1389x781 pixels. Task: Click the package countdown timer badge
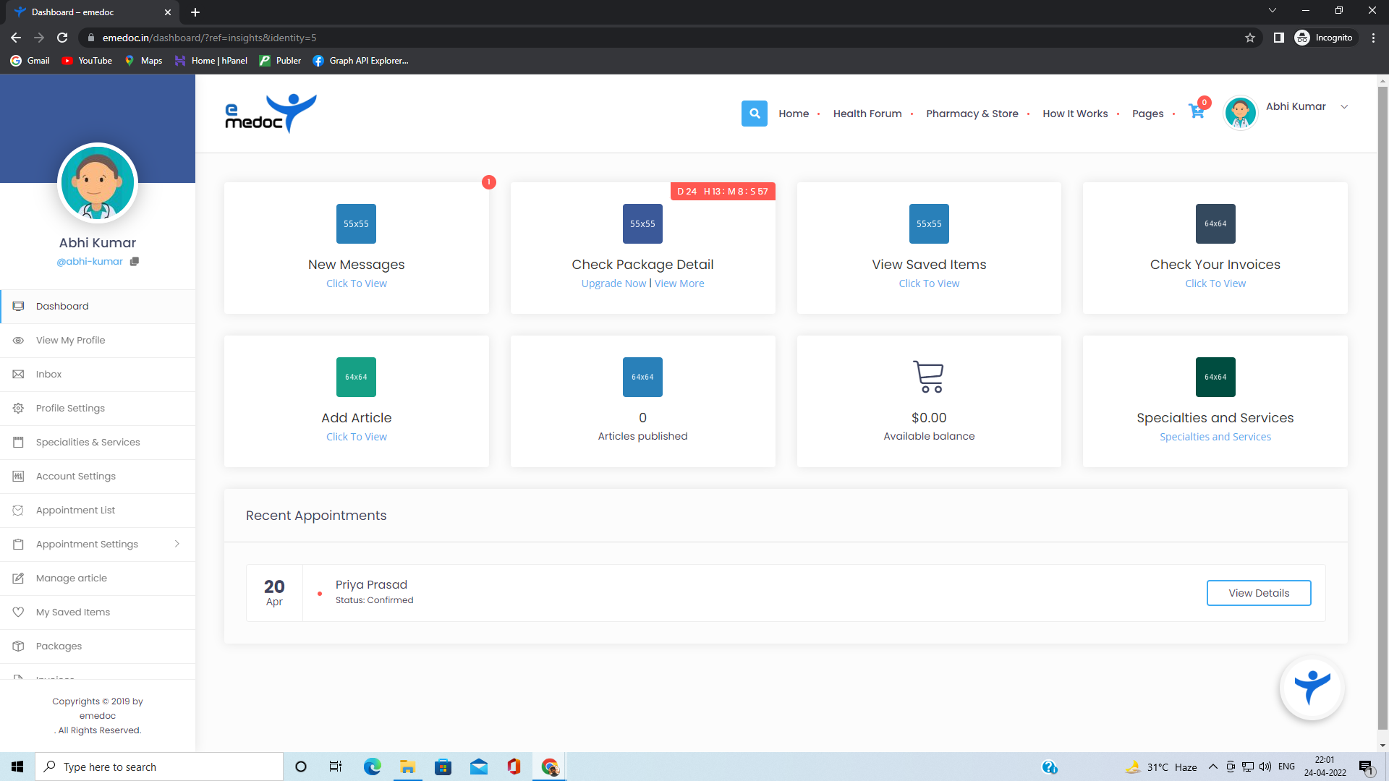(x=723, y=192)
